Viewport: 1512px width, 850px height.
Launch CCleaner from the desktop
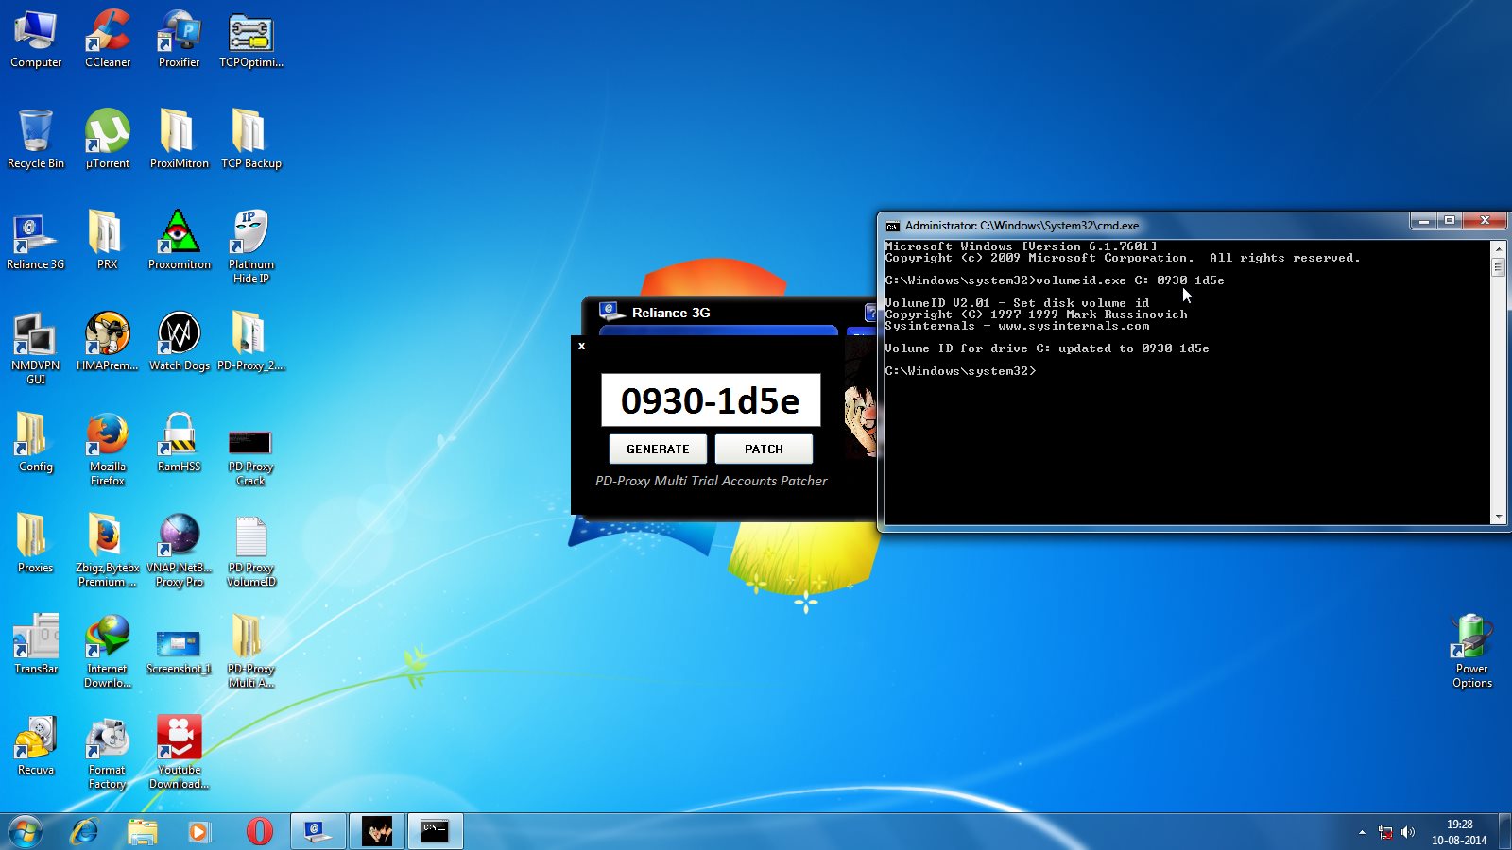(108, 40)
